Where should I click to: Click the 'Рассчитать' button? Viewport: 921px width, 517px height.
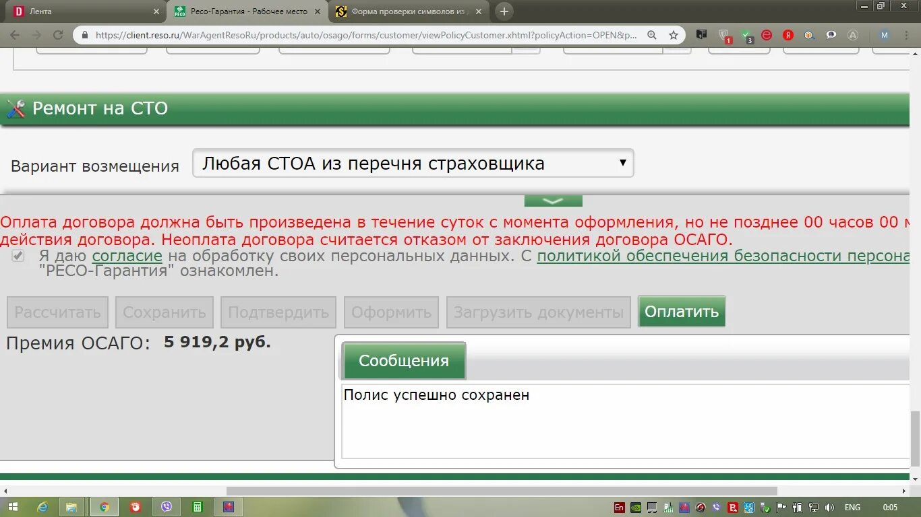58,312
